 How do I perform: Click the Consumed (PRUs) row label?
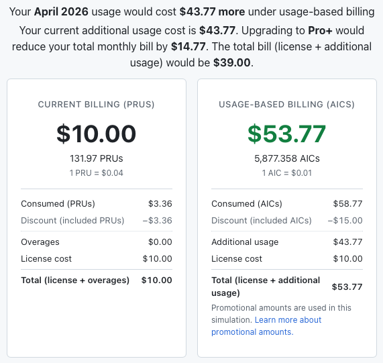point(58,204)
